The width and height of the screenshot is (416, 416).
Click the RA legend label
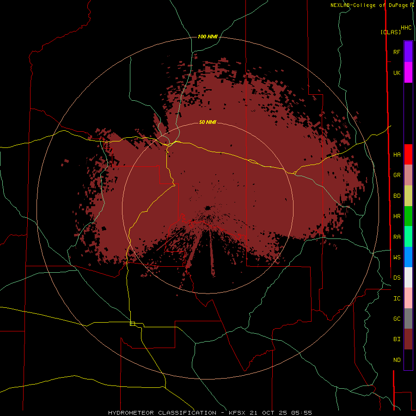click(x=397, y=237)
